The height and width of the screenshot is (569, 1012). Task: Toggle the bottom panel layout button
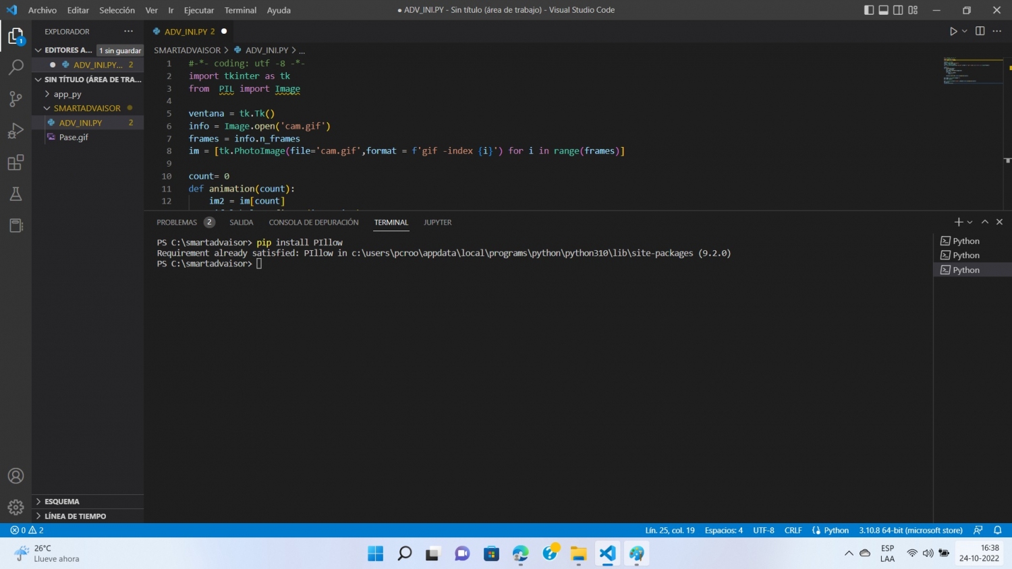pos(883,10)
